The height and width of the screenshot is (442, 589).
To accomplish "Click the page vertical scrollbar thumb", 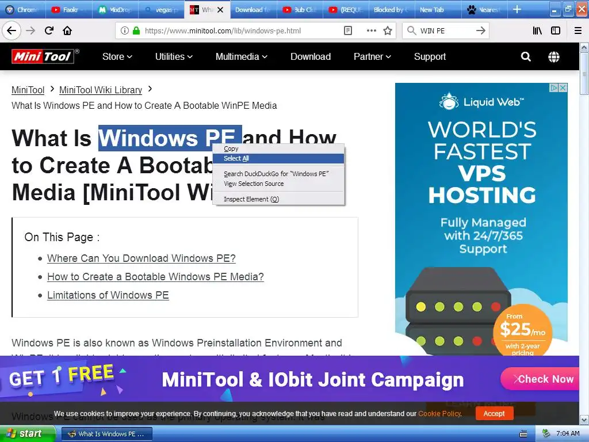I will click(x=584, y=74).
